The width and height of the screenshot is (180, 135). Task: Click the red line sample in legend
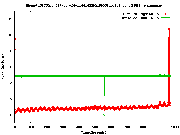(165, 14)
